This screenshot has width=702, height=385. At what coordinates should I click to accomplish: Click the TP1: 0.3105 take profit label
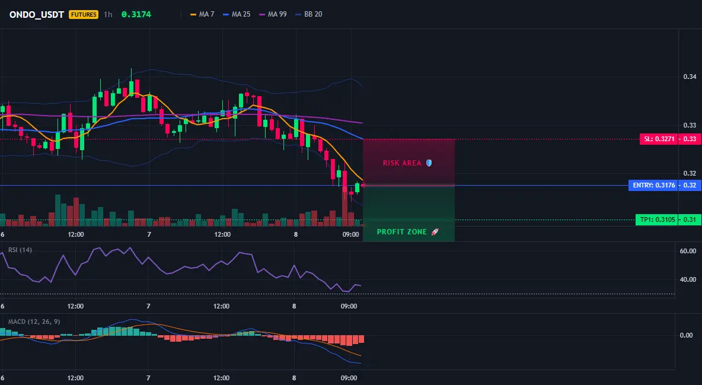[x=656, y=219]
